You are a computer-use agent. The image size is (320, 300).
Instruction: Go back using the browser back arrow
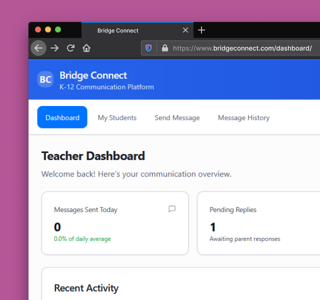(38, 48)
